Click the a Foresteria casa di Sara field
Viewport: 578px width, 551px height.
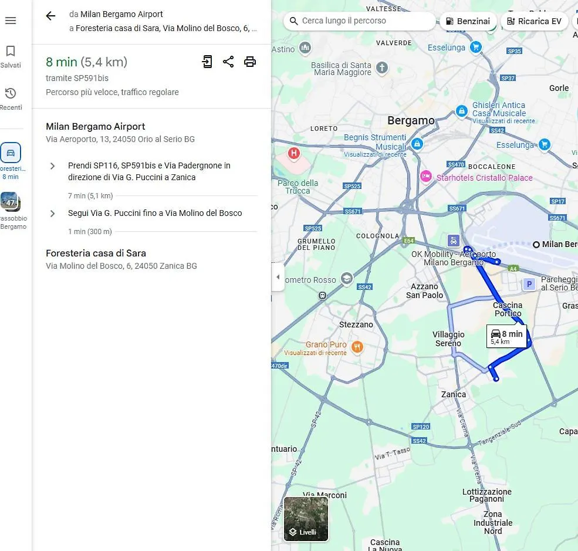coord(163,28)
